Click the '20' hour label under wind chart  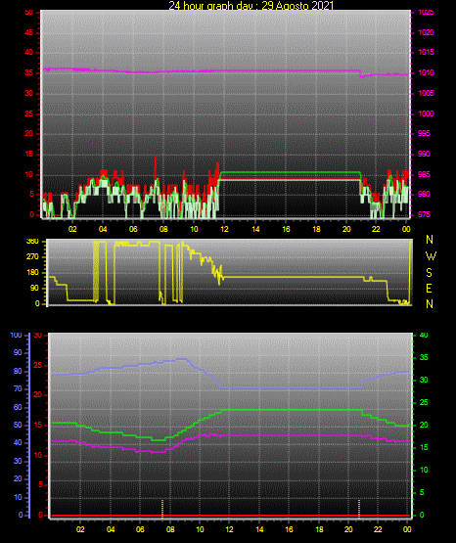pyautogui.click(x=346, y=229)
